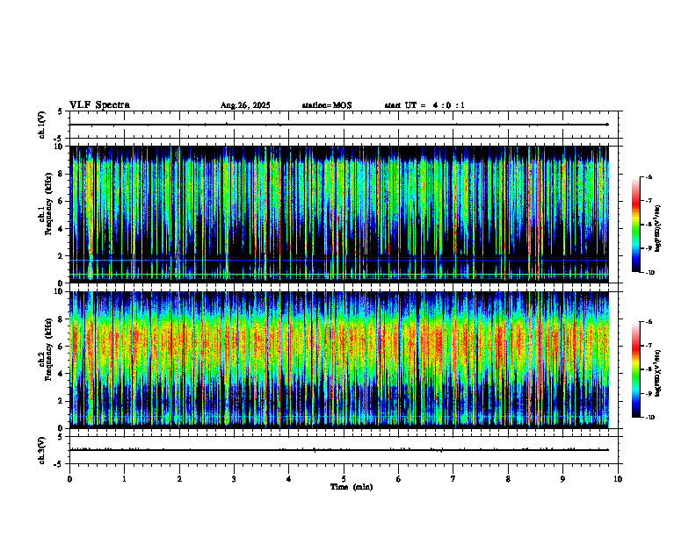Screen dimensions: 696x537
Task: Click the ch.2 spectrogram panel
Action: (339, 360)
